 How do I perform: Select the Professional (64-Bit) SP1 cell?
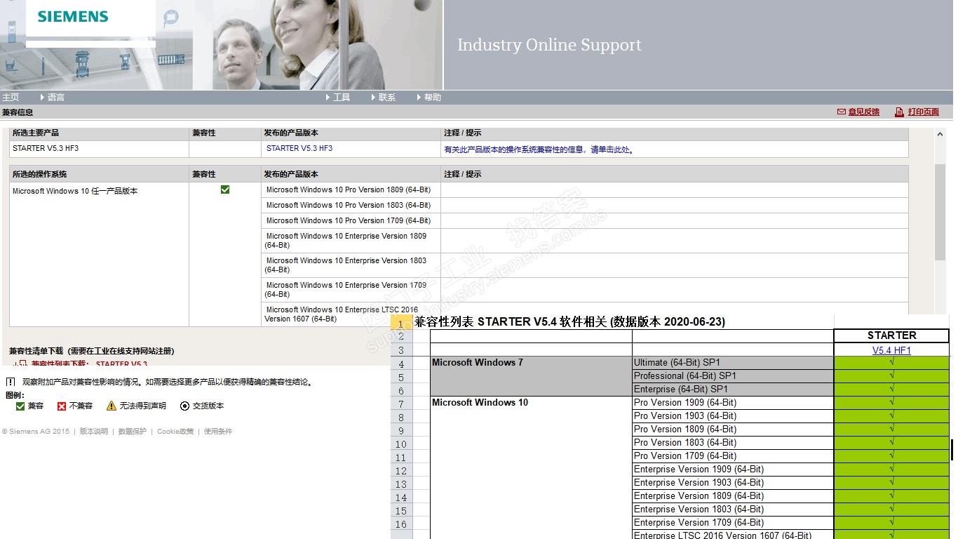[x=733, y=376]
